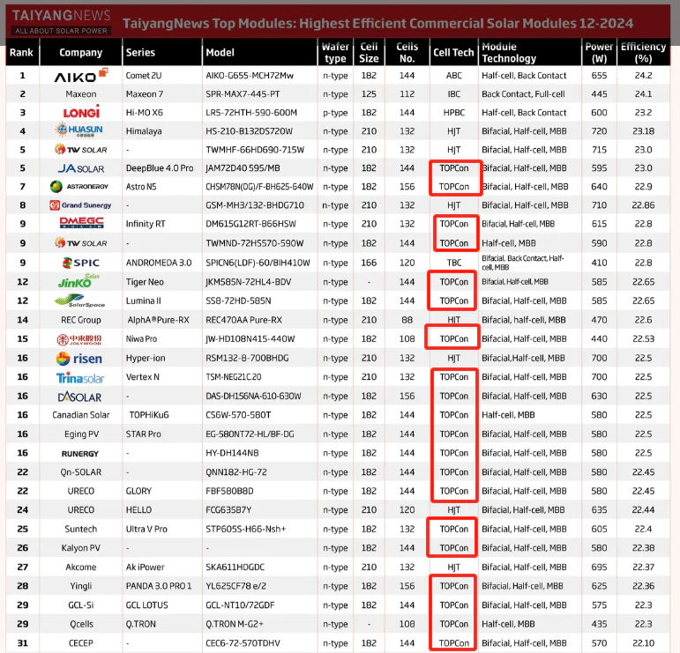Click the DAS Solar logo
Image resolution: width=680 pixels, height=653 pixels.
click(x=81, y=397)
